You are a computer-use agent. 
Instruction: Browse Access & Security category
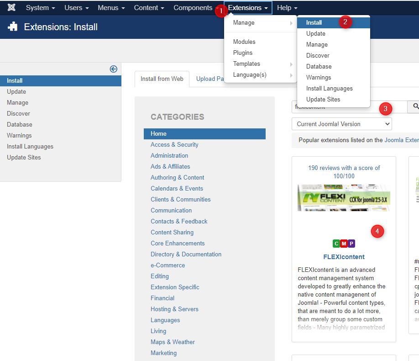point(174,145)
